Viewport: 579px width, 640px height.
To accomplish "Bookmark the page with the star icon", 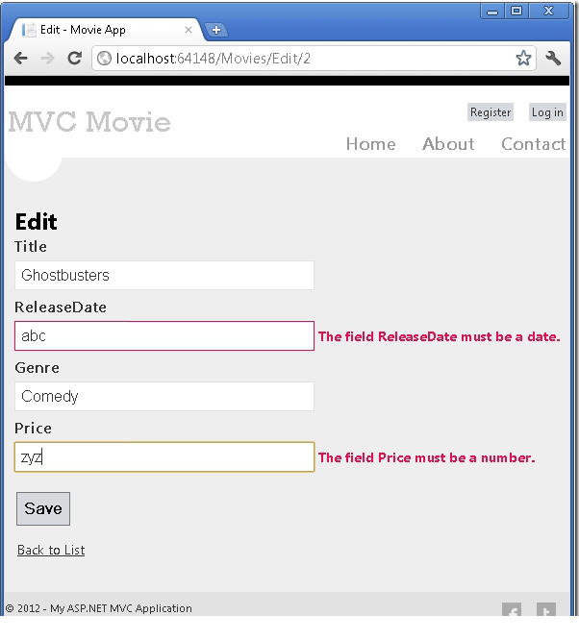I will coord(523,59).
